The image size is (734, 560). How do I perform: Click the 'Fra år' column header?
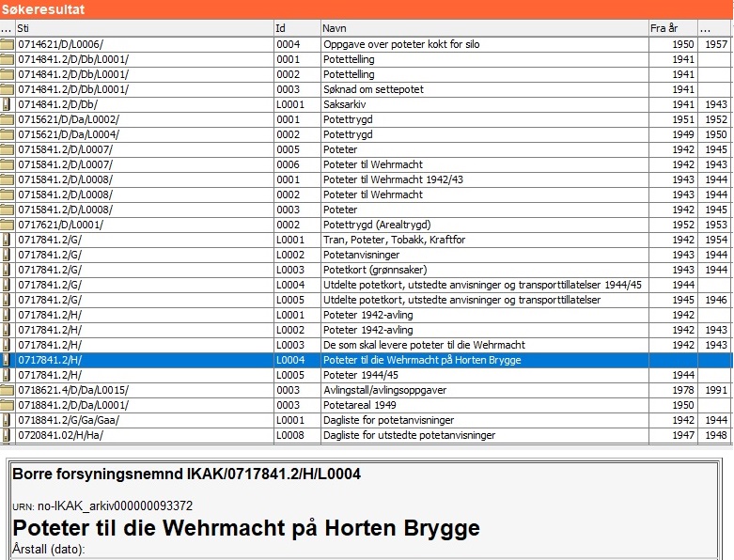tap(671, 28)
